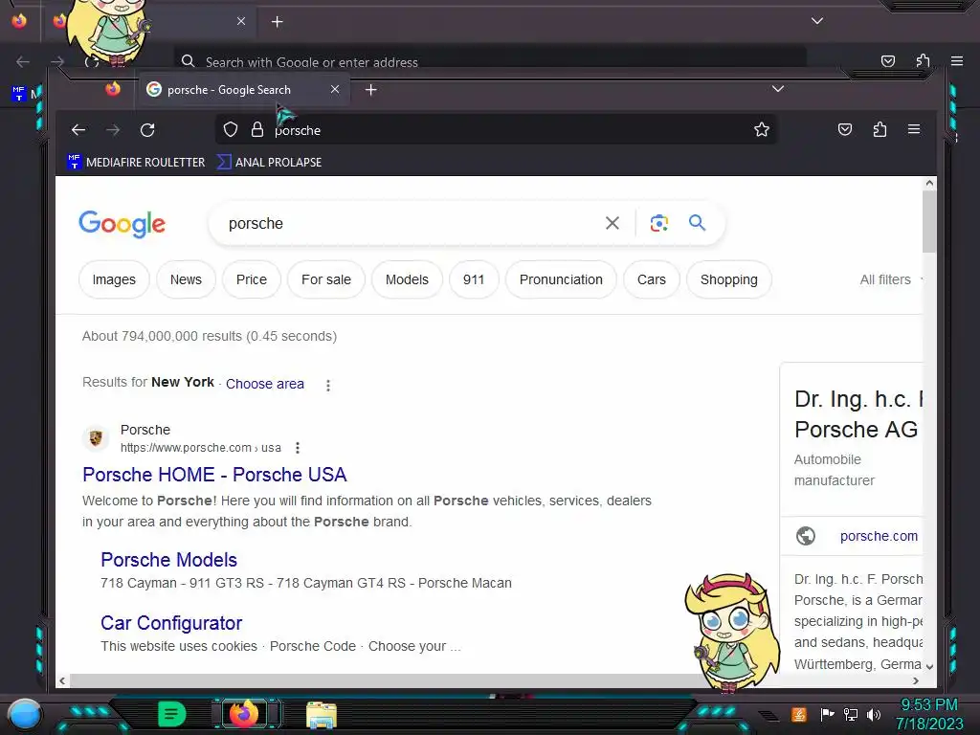Image resolution: width=980 pixels, height=735 pixels.
Task: Click Choose area link
Action: point(265,384)
